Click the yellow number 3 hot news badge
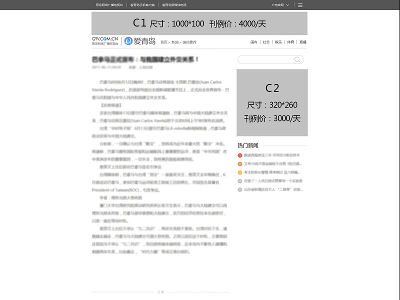This screenshot has height=300, width=400. tap(239, 172)
